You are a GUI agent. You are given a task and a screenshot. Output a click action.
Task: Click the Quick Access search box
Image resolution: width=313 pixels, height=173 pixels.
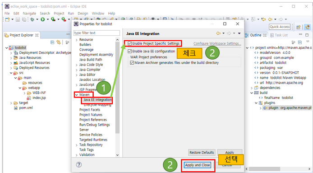click(280, 27)
